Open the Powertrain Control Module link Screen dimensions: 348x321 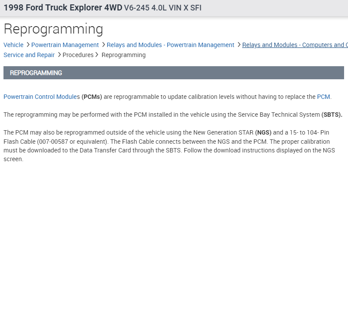tap(40, 97)
